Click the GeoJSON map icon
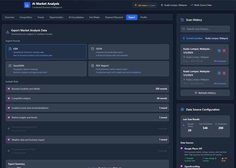236x168 pixels. [x=10, y=66]
